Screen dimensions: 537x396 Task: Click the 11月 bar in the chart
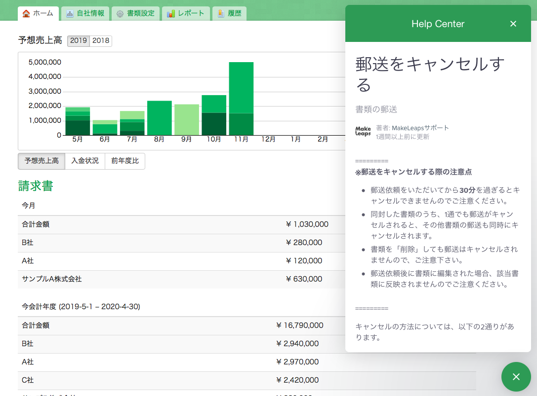[x=241, y=99]
